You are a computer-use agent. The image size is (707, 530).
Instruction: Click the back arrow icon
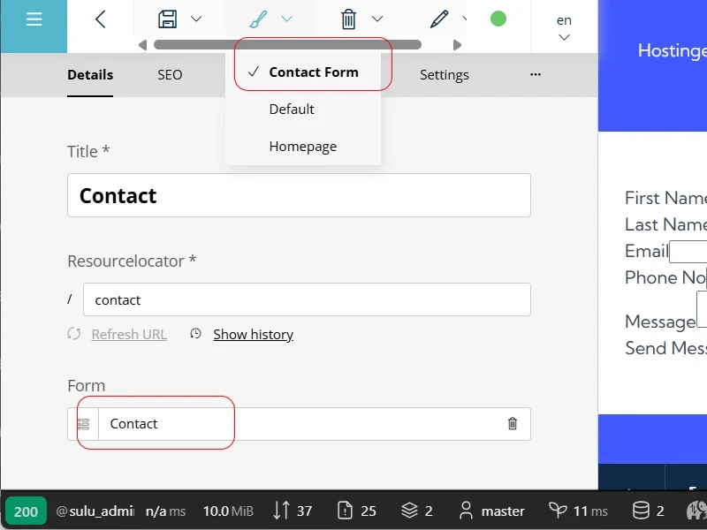coord(100,19)
